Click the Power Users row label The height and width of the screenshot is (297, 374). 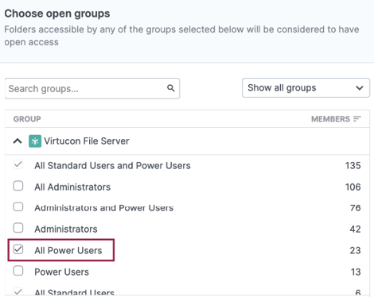61,272
